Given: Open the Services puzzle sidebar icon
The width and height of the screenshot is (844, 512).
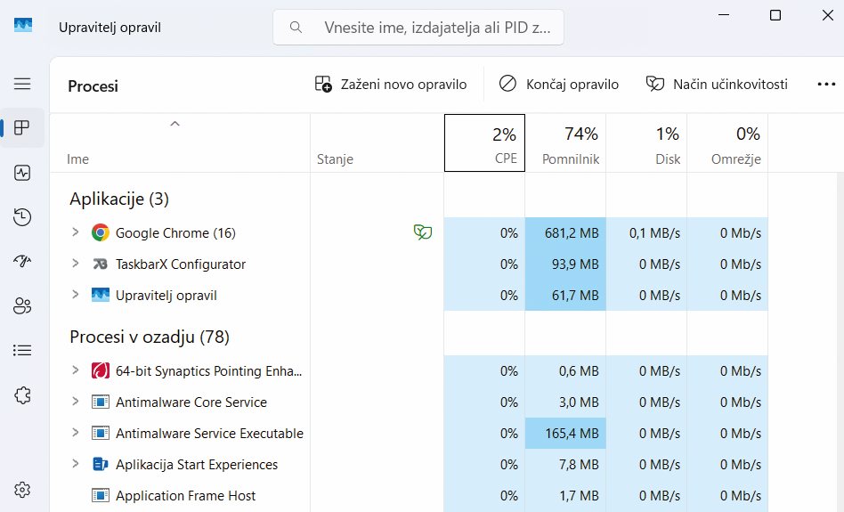Looking at the screenshot, I should (22, 395).
